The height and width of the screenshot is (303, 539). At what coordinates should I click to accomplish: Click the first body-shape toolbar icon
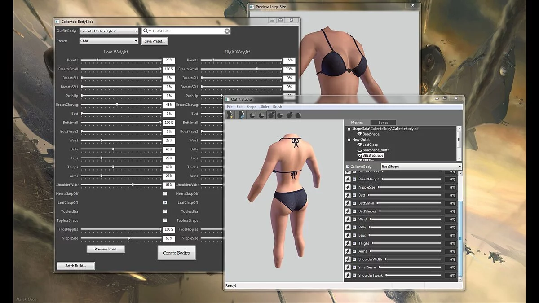point(229,114)
